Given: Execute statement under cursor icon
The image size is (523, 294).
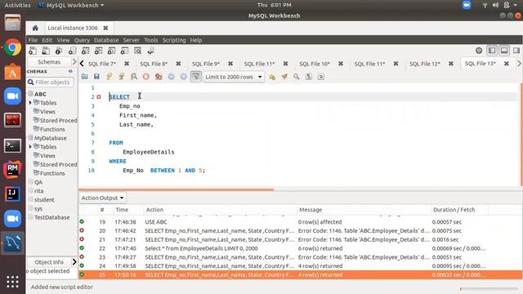Looking at the screenshot, I should pyautogui.click(x=122, y=77).
